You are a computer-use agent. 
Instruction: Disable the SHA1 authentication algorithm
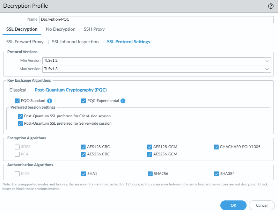[x=83, y=174]
